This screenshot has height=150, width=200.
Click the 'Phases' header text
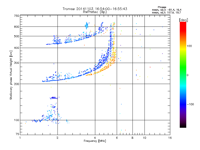click(162, 7)
